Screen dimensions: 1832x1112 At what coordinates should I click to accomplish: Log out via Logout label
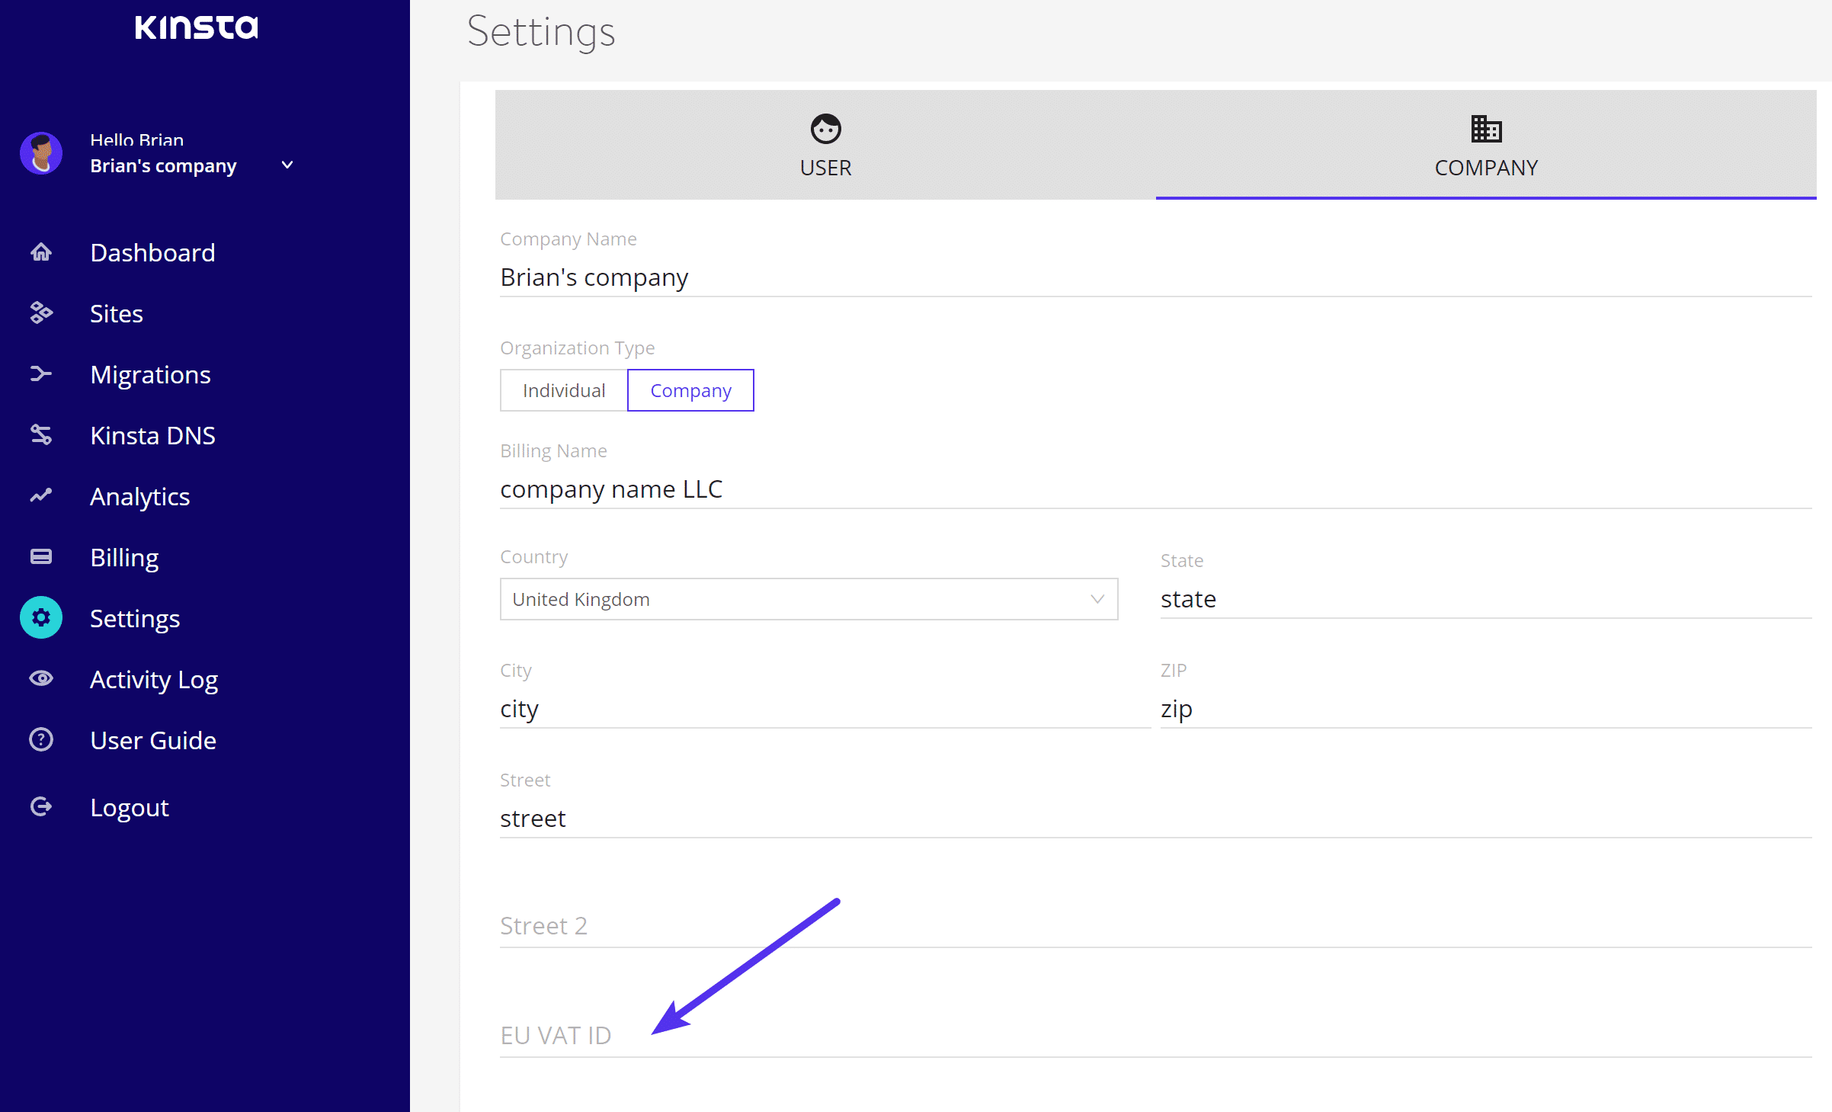pyautogui.click(x=130, y=807)
